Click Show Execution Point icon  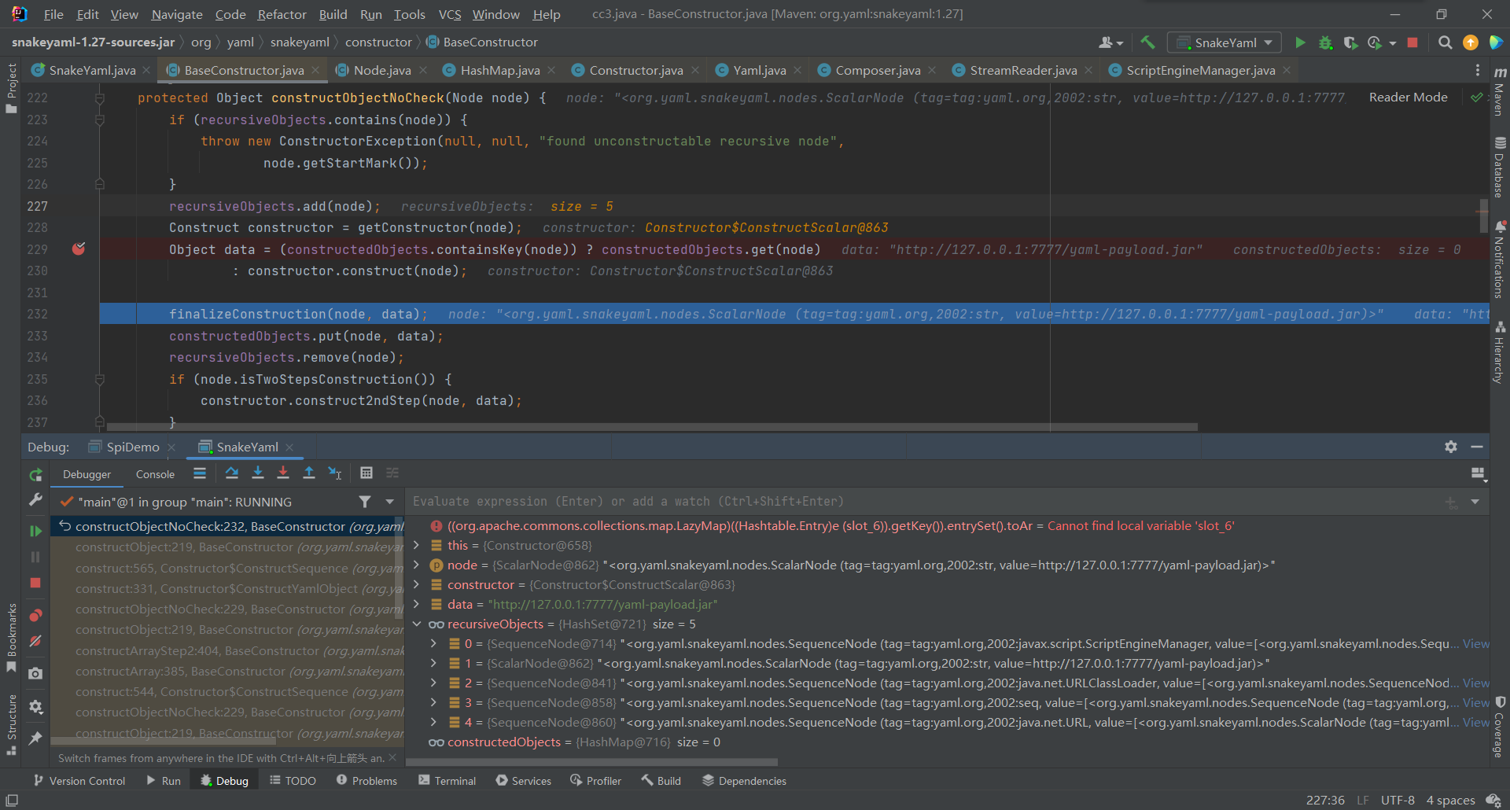(200, 473)
